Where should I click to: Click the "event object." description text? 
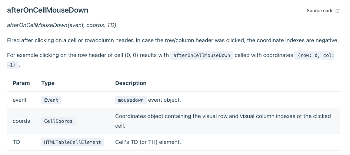pos(164,100)
